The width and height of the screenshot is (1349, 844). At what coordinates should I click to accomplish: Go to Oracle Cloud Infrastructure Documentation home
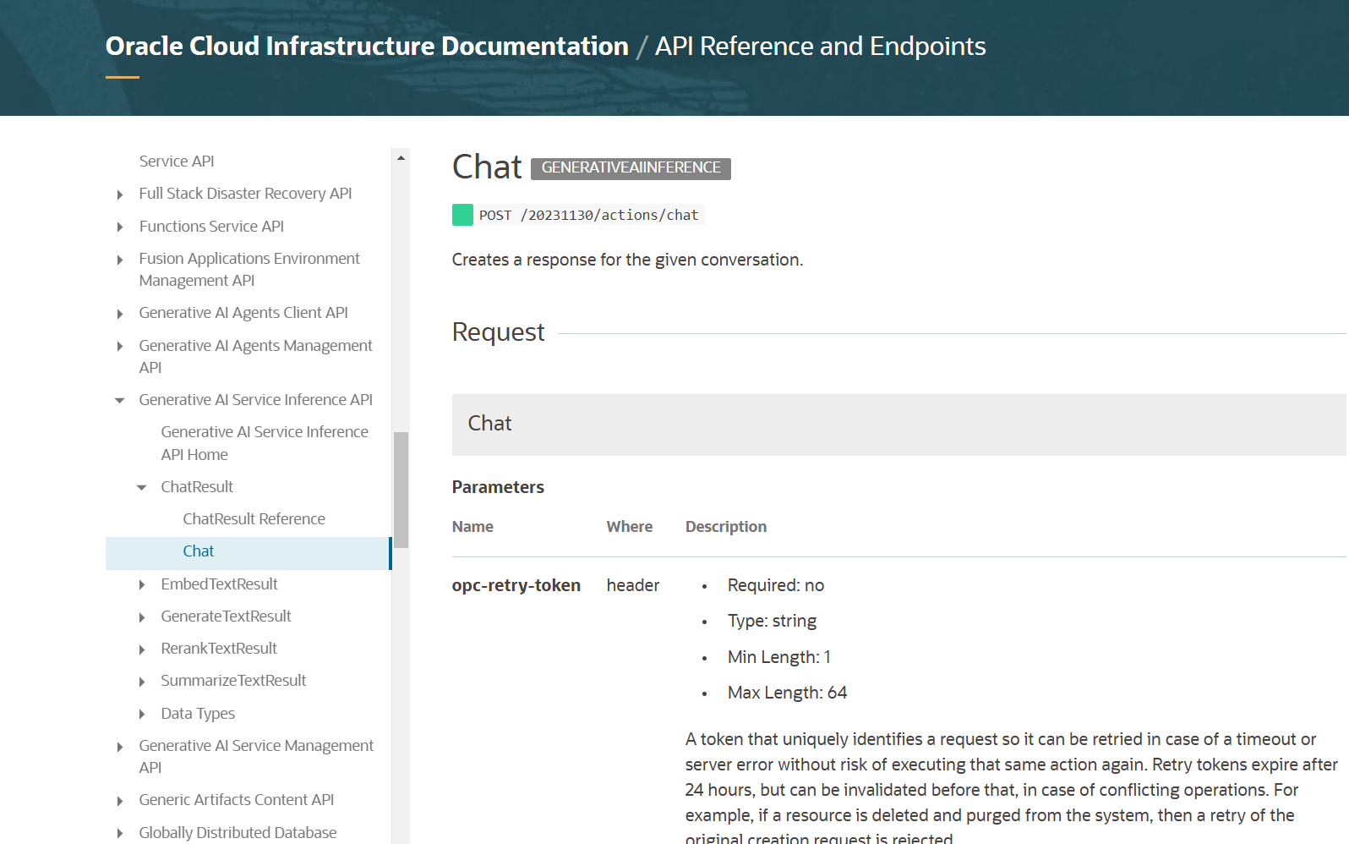coord(367,46)
